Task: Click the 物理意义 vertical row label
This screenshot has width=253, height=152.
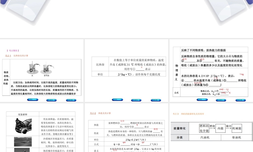Action: click(176, 72)
